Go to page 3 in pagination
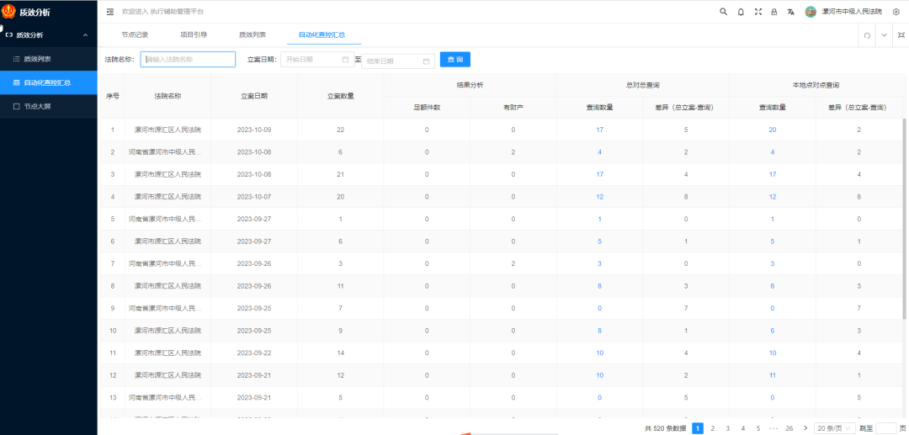 (x=727, y=428)
